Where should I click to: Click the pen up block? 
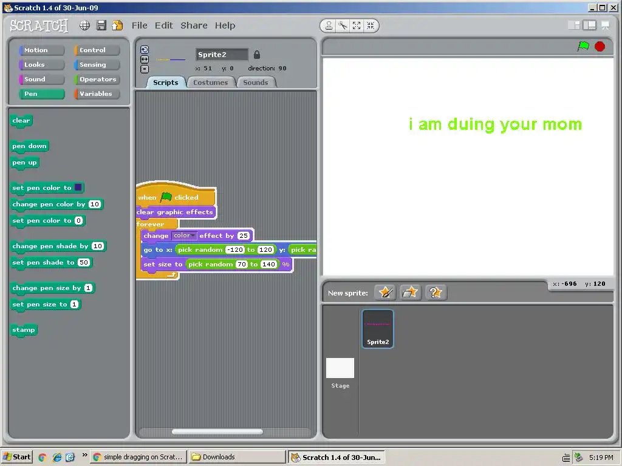tap(24, 163)
